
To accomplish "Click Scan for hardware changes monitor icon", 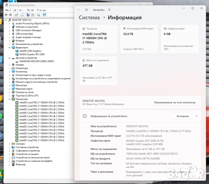I will [44, 15].
